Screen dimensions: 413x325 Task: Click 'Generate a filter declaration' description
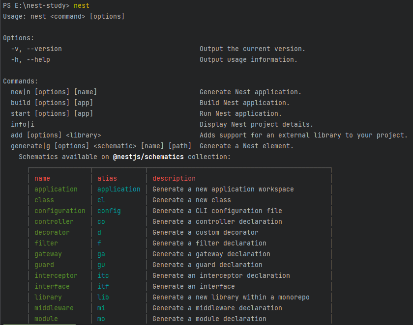click(x=209, y=243)
